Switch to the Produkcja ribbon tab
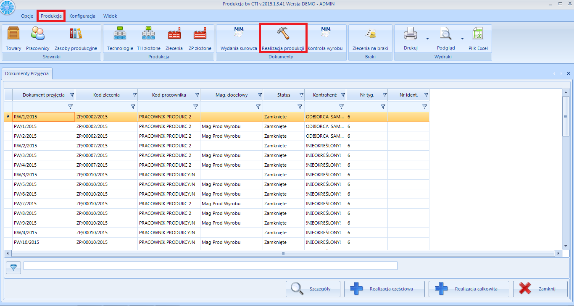Screen dimensions: 574x306 (51, 16)
